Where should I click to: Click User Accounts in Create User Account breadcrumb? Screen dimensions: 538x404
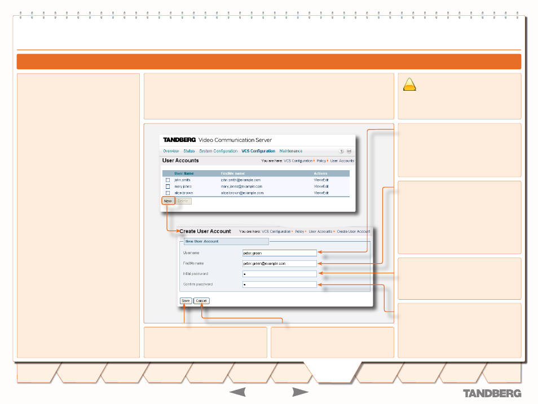pyautogui.click(x=320, y=232)
